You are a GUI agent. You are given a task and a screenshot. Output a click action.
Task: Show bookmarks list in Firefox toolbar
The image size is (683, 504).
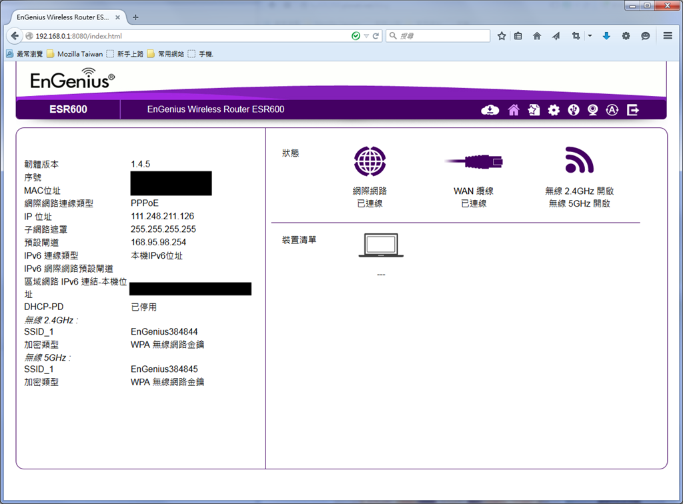tap(518, 36)
